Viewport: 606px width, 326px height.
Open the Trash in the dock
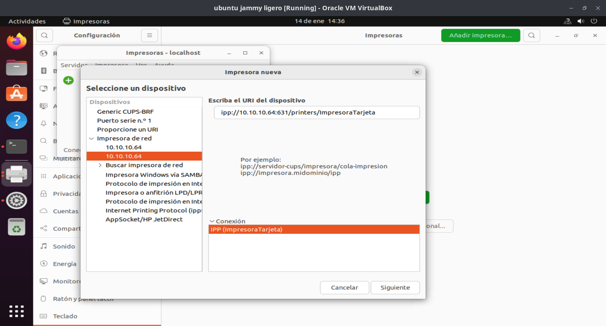[16, 227]
